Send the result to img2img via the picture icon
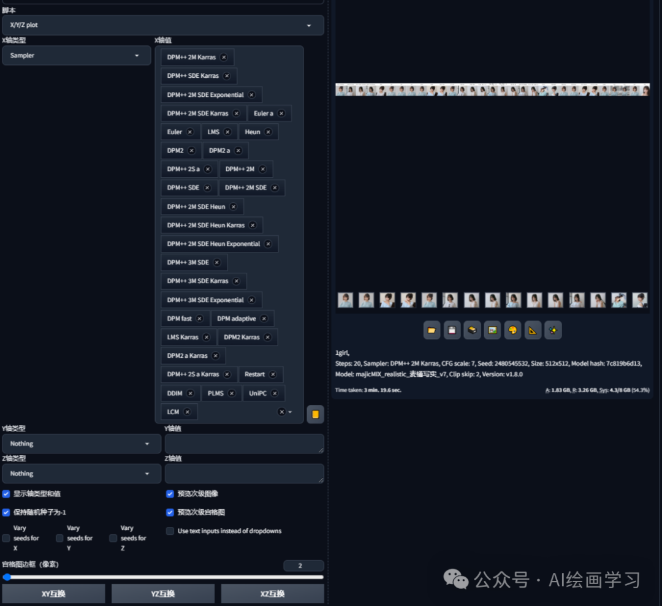662x606 pixels. 492,330
